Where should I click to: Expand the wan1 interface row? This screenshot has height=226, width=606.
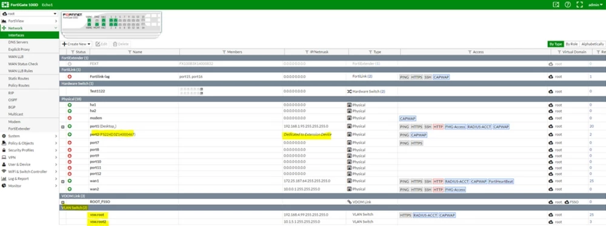(62, 181)
